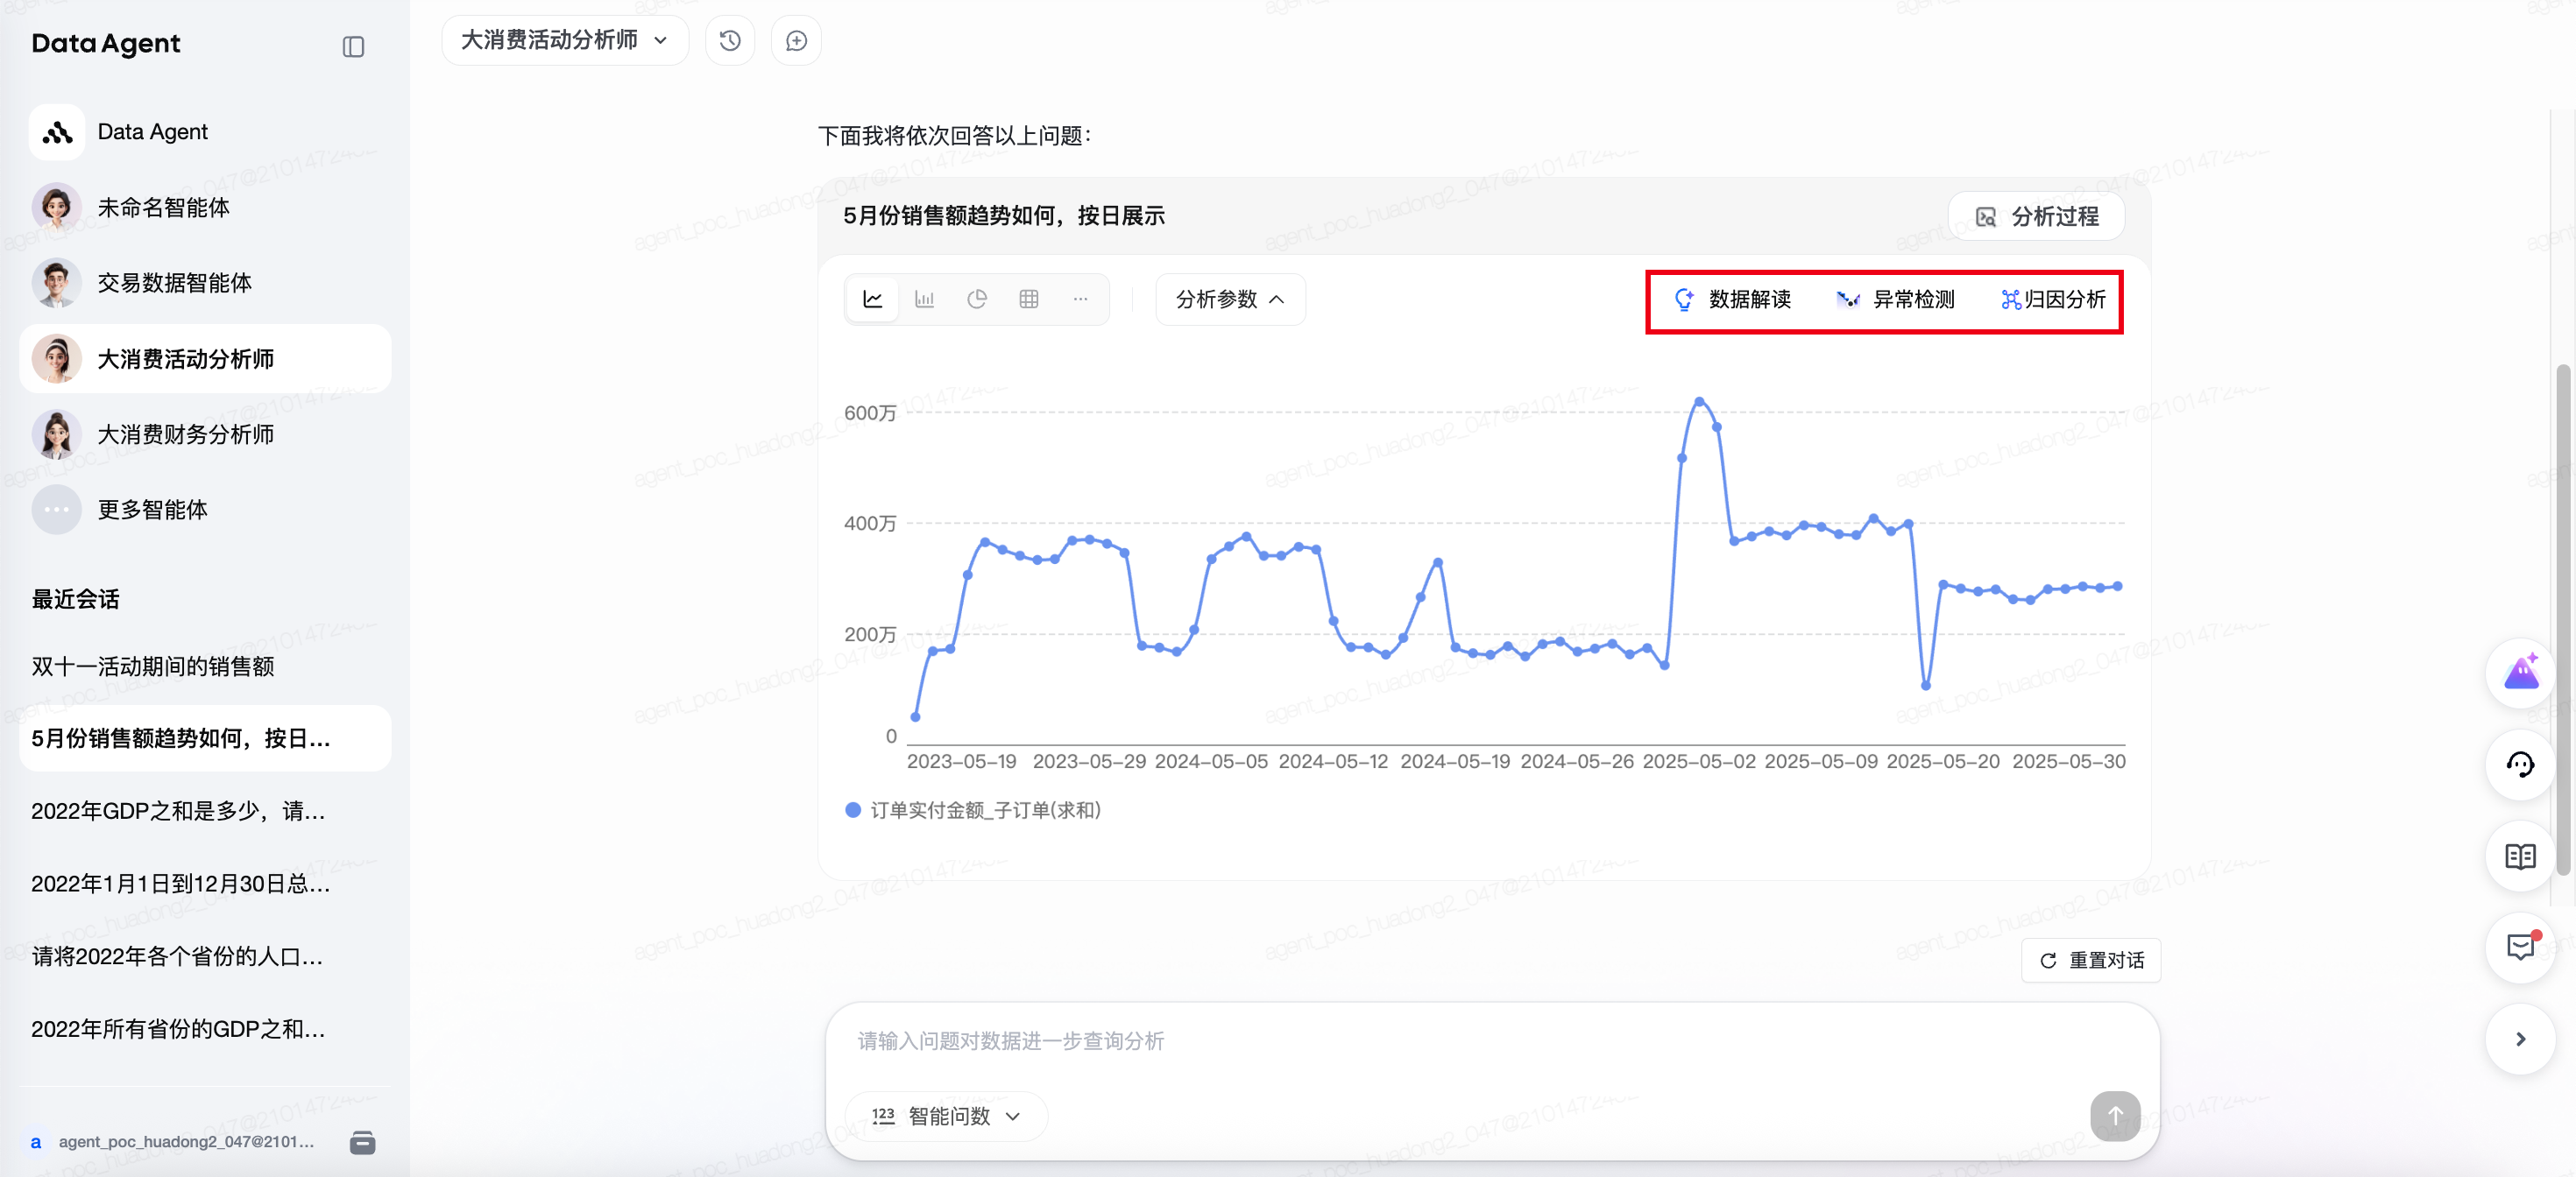This screenshot has height=1177, width=2576.
Task: Expand the 大消费活动分析师 agent dropdown
Action: coord(564,41)
